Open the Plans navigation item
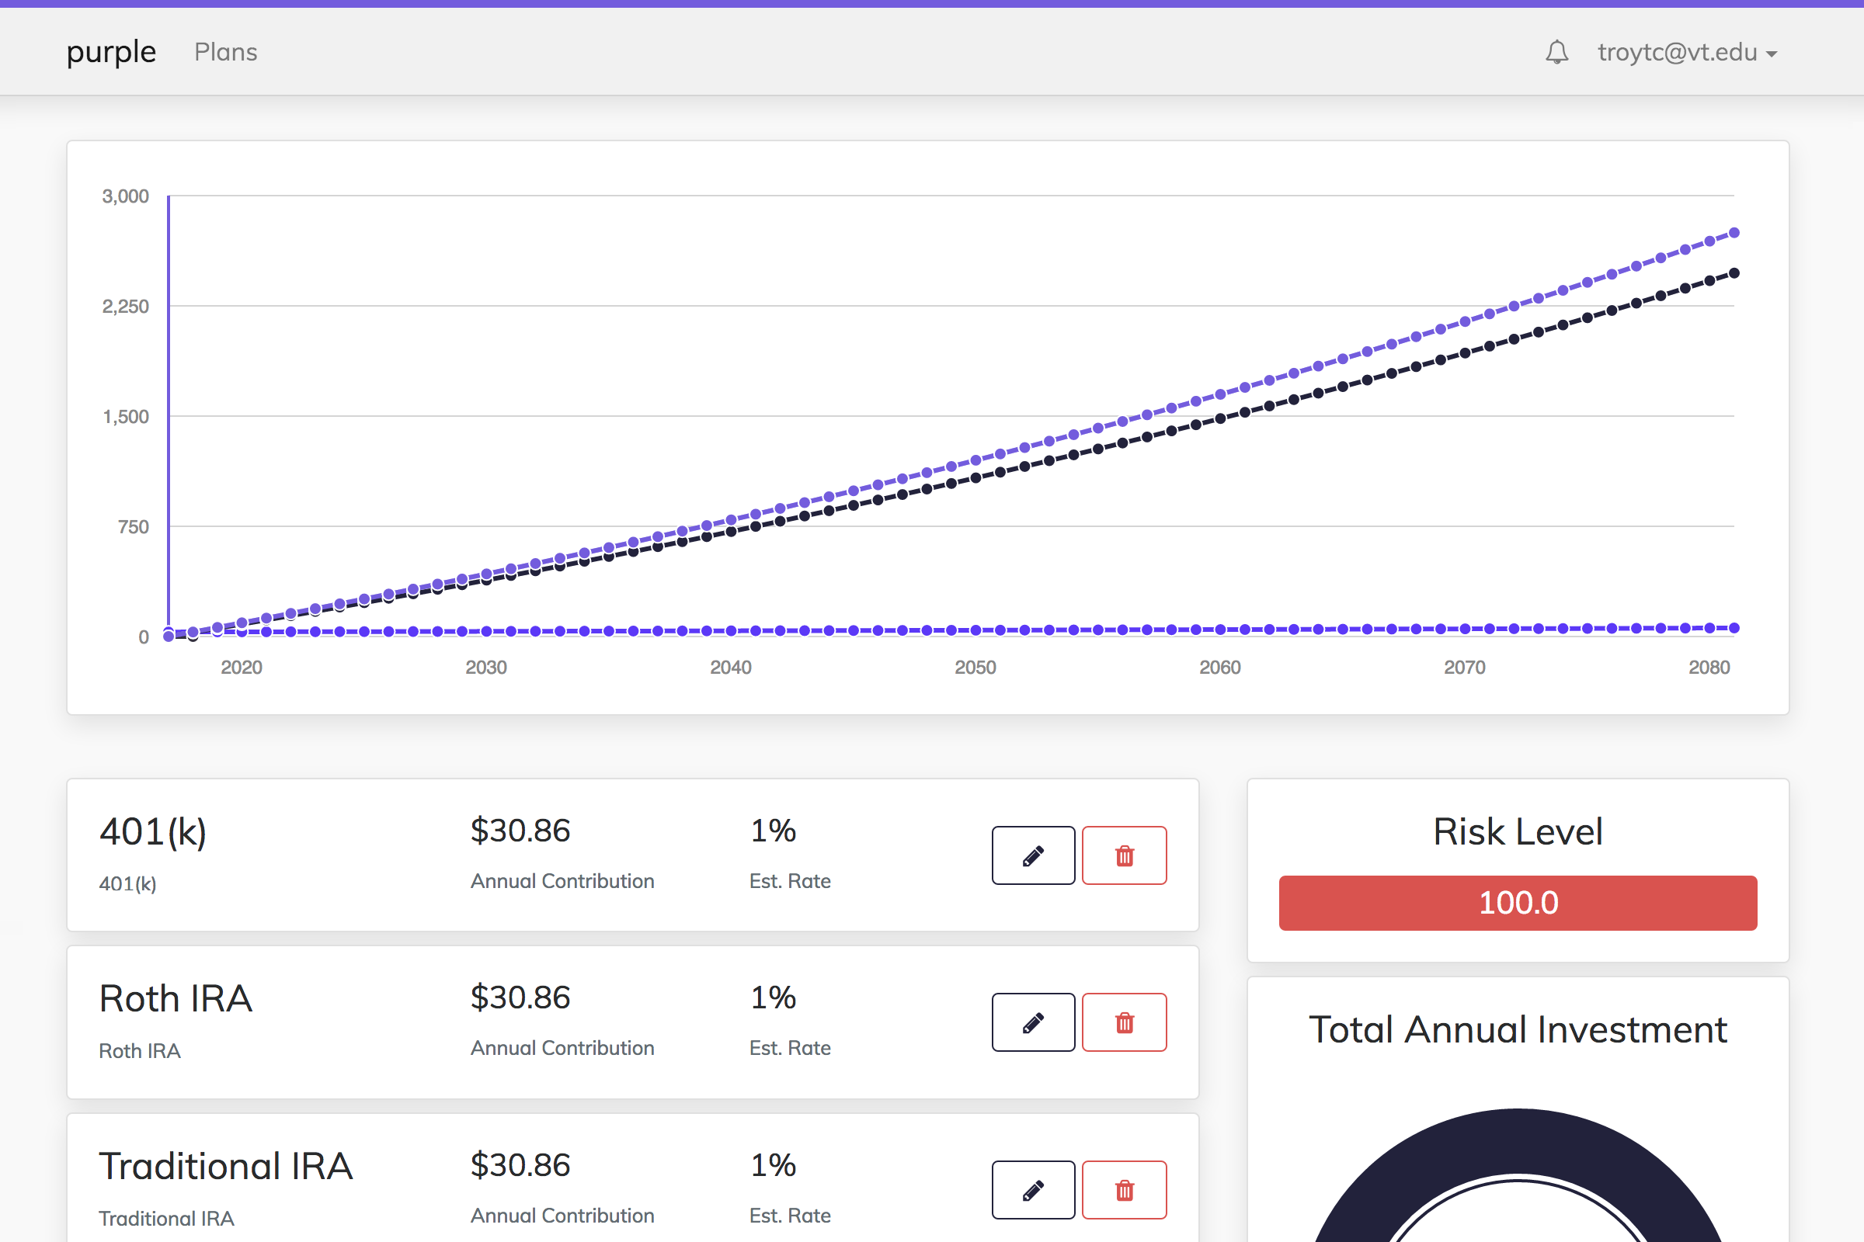The width and height of the screenshot is (1864, 1242). tap(226, 52)
